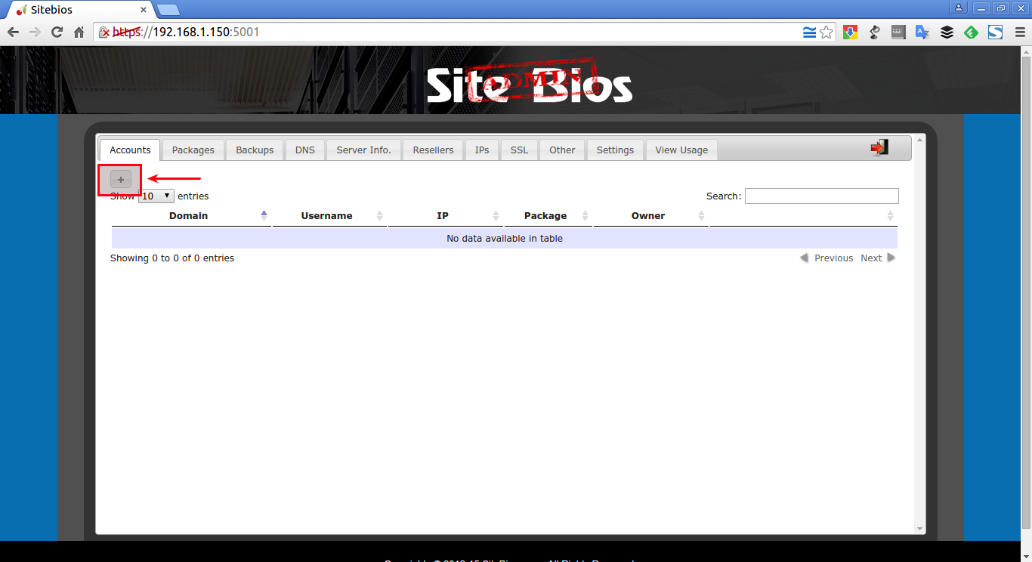
Task: Sort table by Username column
Action: 329,215
